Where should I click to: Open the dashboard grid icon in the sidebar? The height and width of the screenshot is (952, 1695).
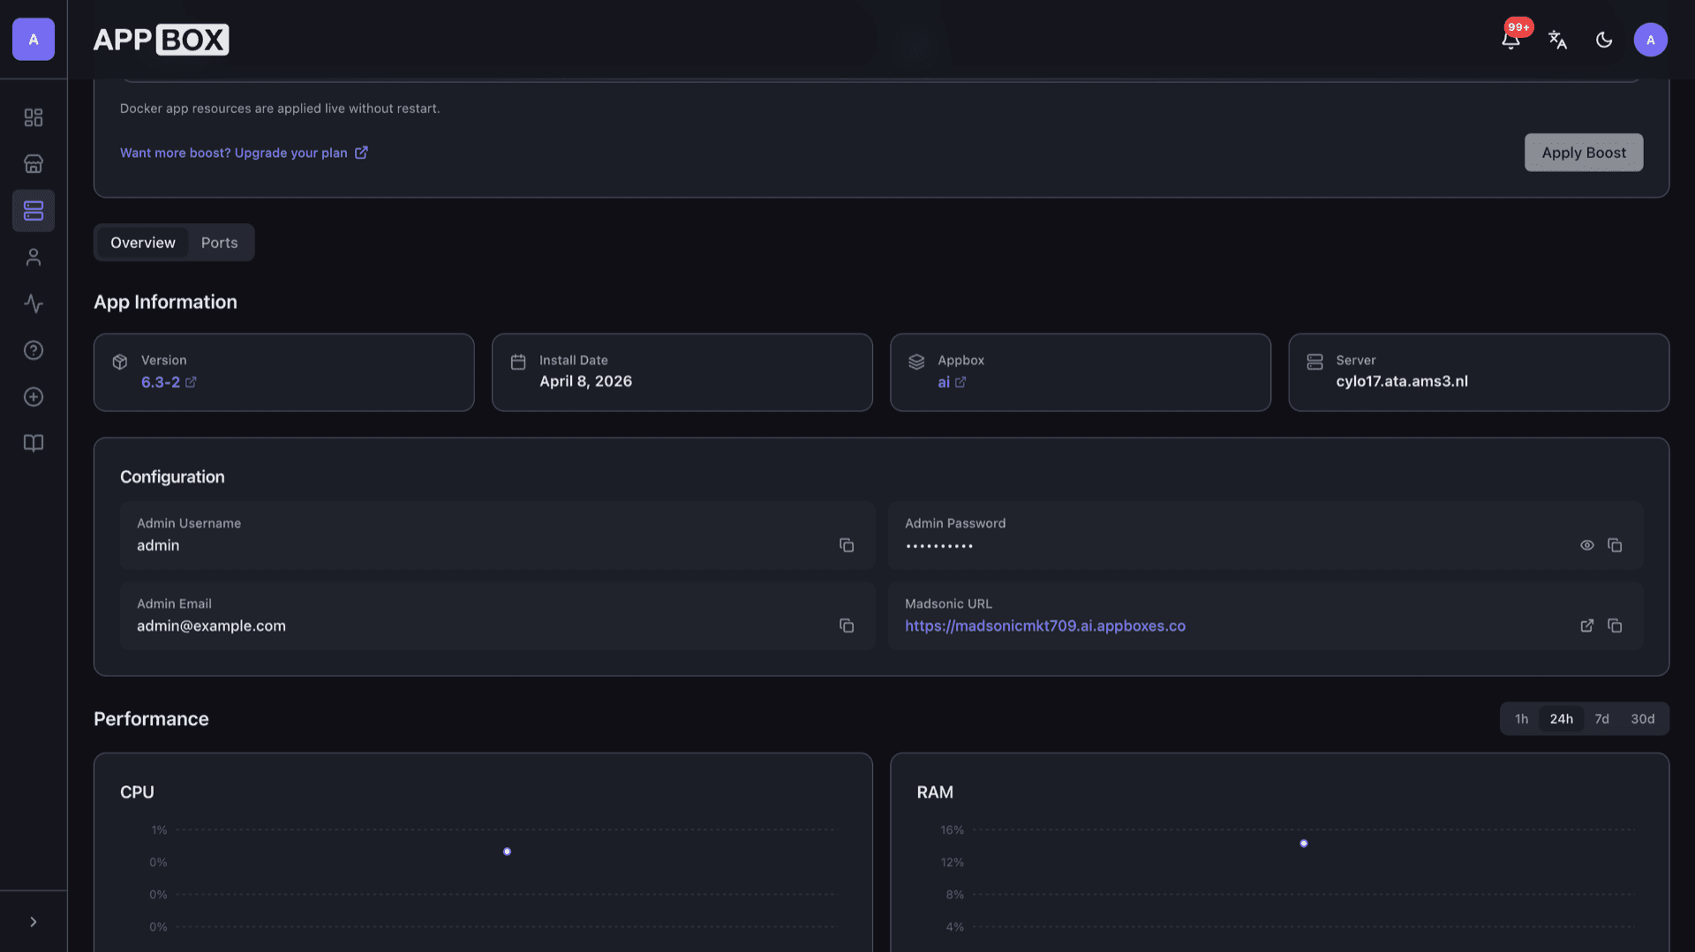pos(34,117)
